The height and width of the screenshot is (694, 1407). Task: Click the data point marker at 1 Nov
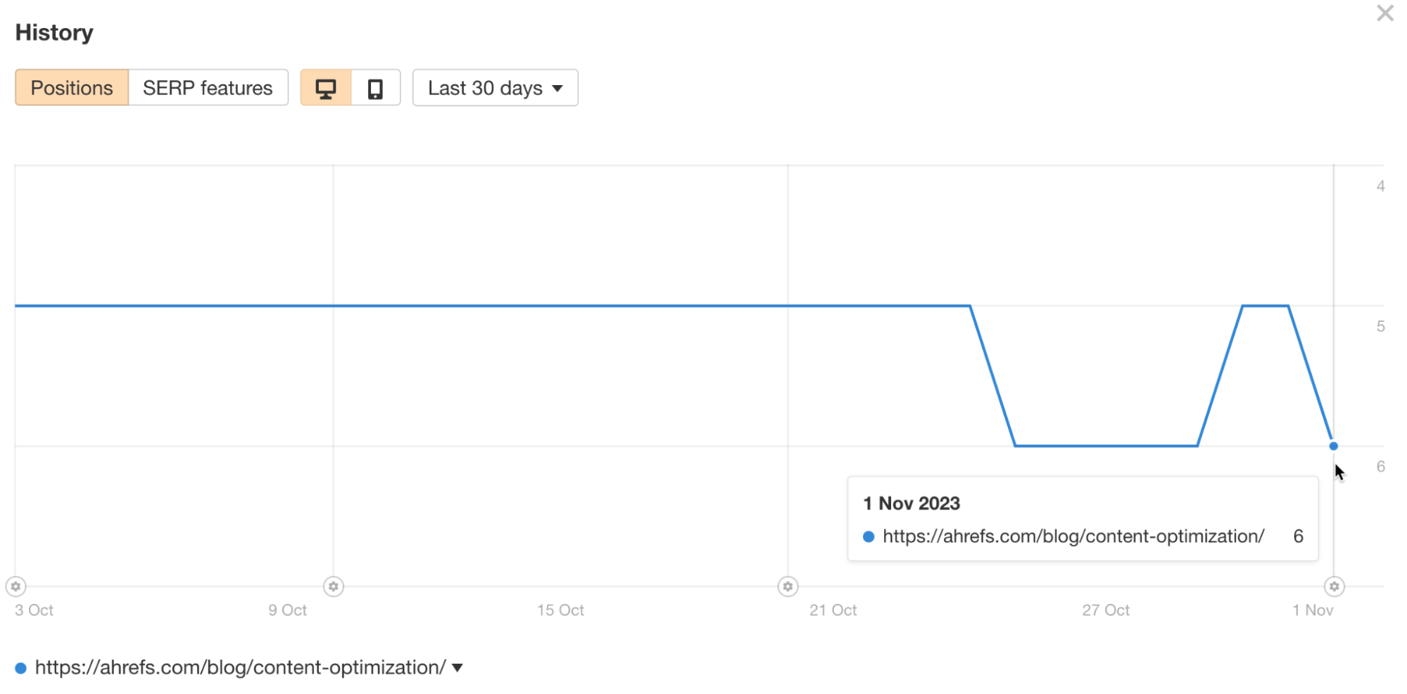click(1333, 445)
